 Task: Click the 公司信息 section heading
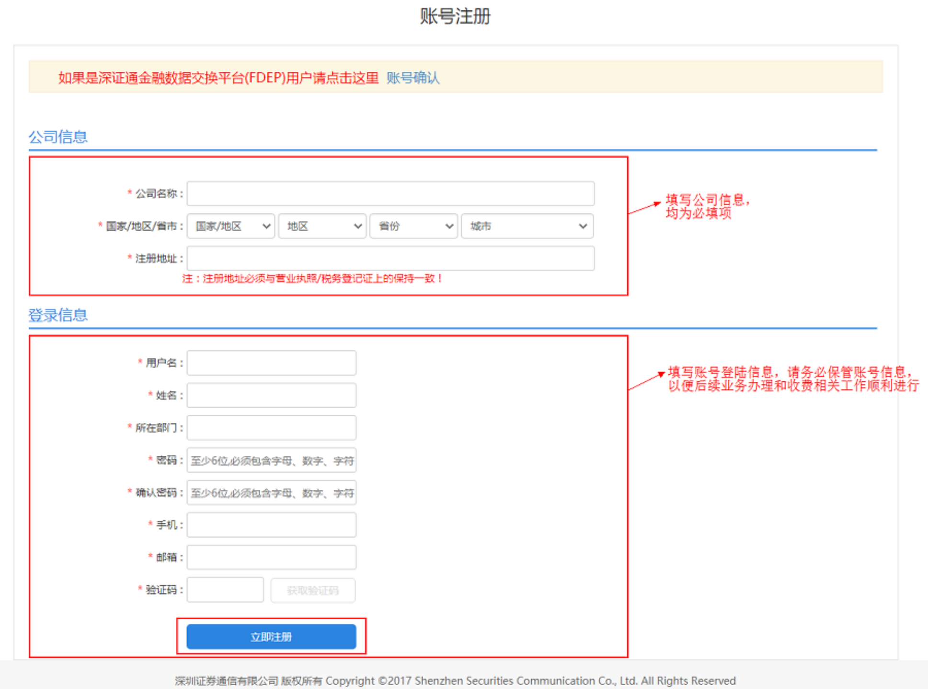tap(58, 137)
